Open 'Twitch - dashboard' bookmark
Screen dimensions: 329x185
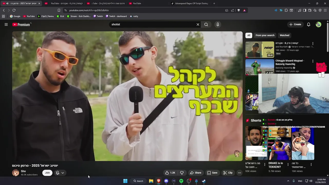click(x=116, y=16)
